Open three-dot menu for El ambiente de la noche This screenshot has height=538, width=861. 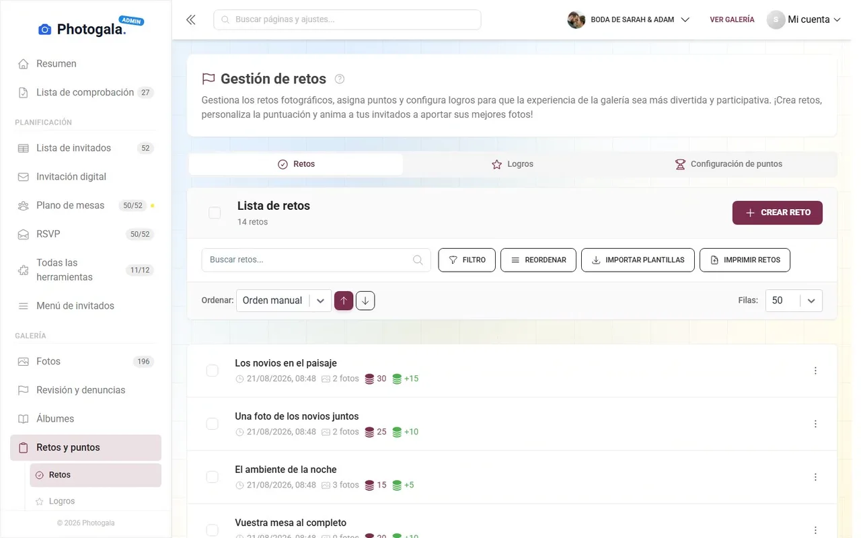(815, 477)
